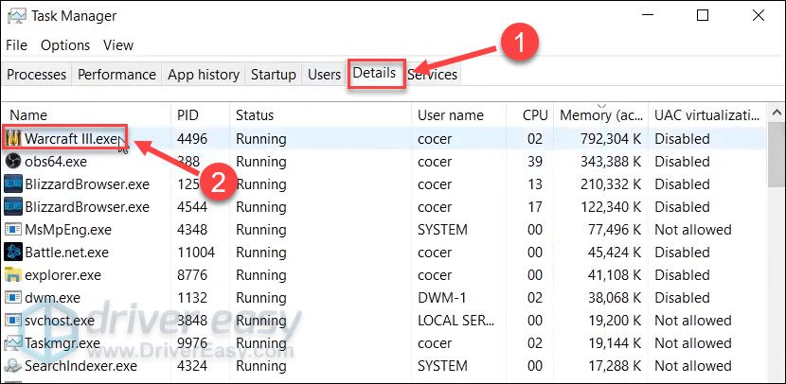
Task: Open the File menu
Action: click(16, 45)
